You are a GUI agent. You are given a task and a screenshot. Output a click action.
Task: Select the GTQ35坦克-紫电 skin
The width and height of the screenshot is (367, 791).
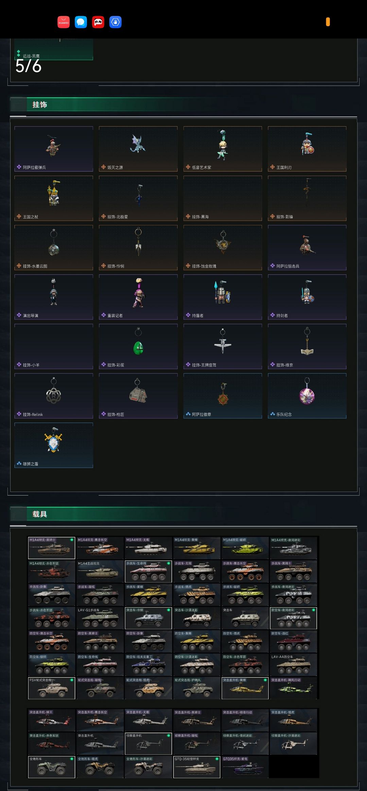pyautogui.click(x=245, y=767)
